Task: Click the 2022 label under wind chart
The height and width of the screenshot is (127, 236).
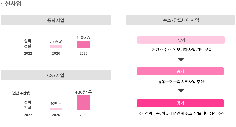Action: [x=28, y=54]
